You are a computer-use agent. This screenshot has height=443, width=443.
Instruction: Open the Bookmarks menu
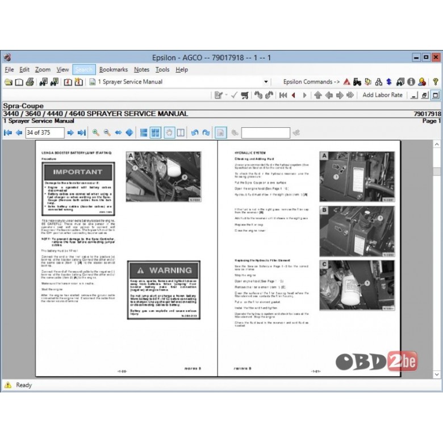(113, 69)
